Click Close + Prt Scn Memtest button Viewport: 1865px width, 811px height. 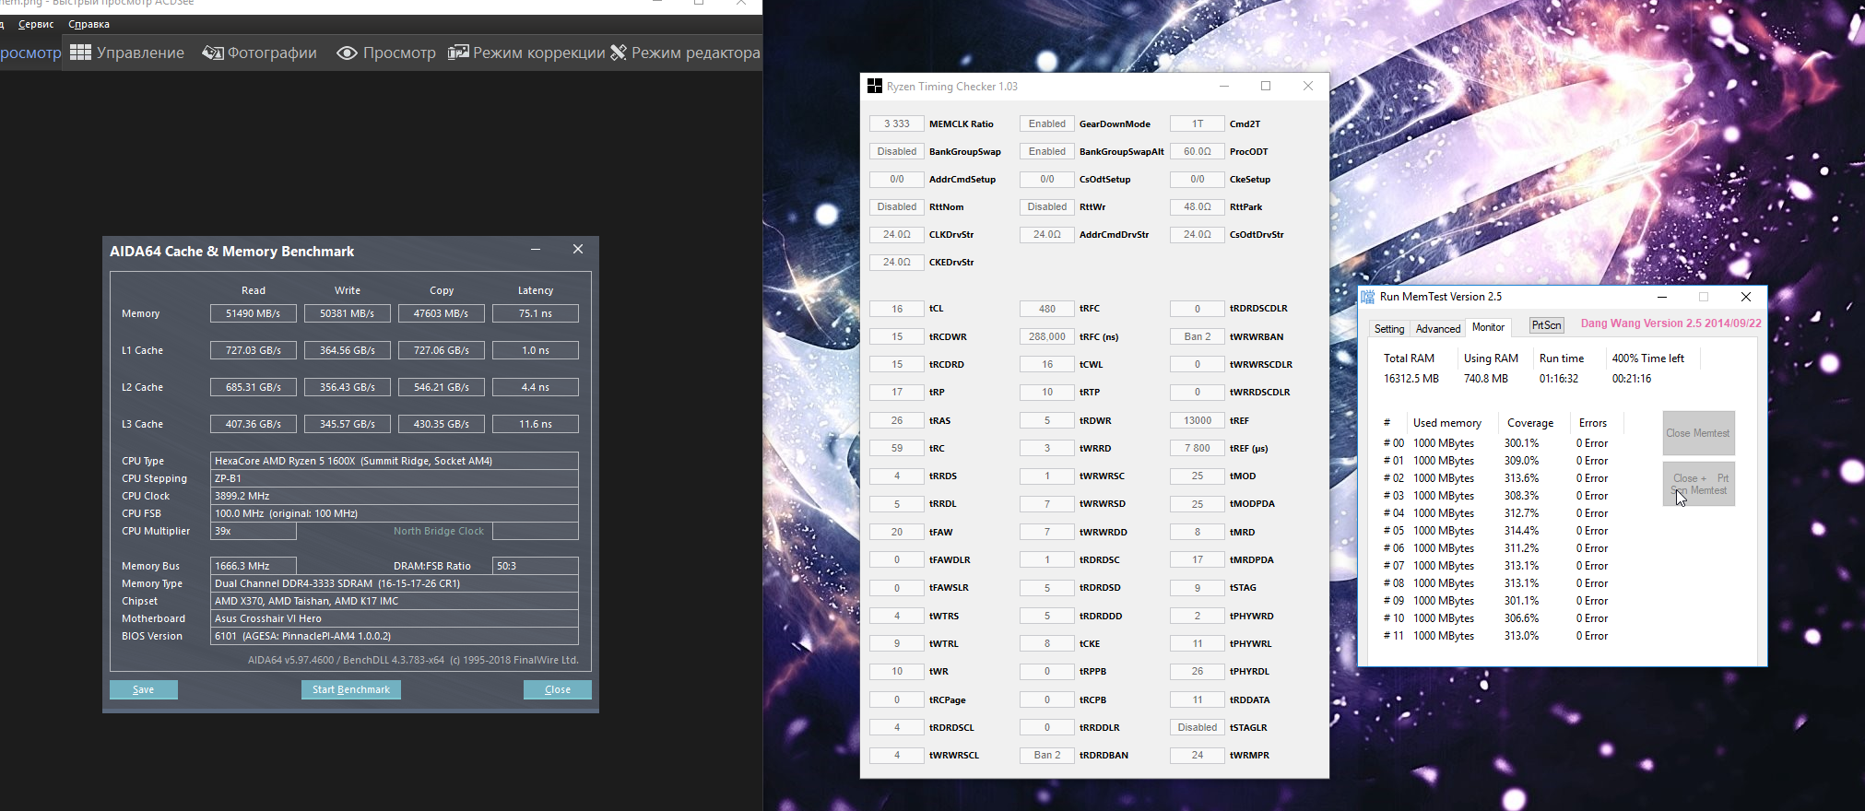pyautogui.click(x=1698, y=484)
